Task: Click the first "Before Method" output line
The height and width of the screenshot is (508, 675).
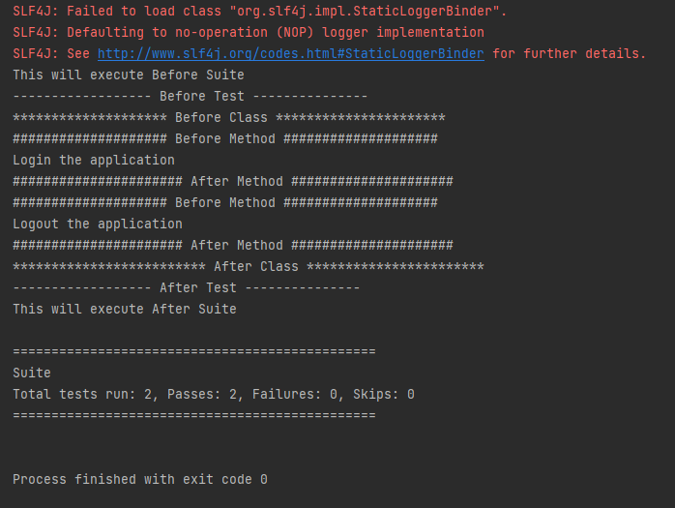Action: [224, 139]
